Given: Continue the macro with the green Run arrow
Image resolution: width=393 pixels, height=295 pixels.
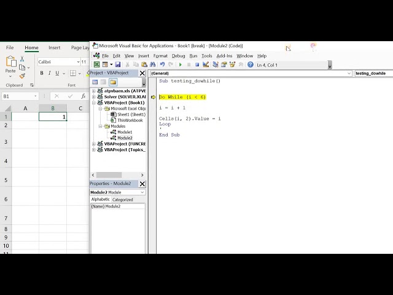Looking at the screenshot, I should coord(180,65).
